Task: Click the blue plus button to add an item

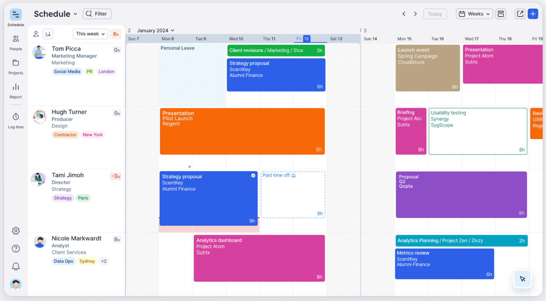Action: (533, 13)
